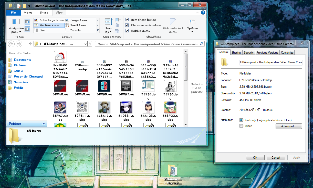Switch to the Home ribbon tab
The height and width of the screenshot is (188, 313).
28,12
